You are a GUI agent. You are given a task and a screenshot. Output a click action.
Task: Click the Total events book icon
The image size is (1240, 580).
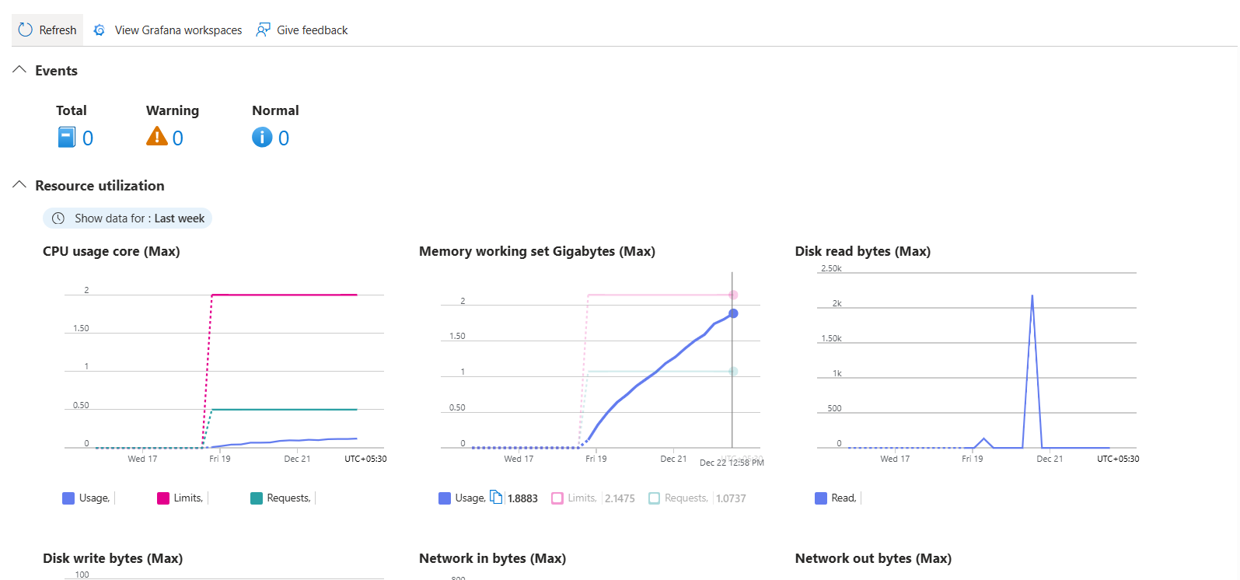(x=67, y=138)
